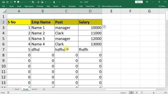Open the Page Layout ribbon tab
This screenshot has width=168, height=94.
click(x=29, y=6)
